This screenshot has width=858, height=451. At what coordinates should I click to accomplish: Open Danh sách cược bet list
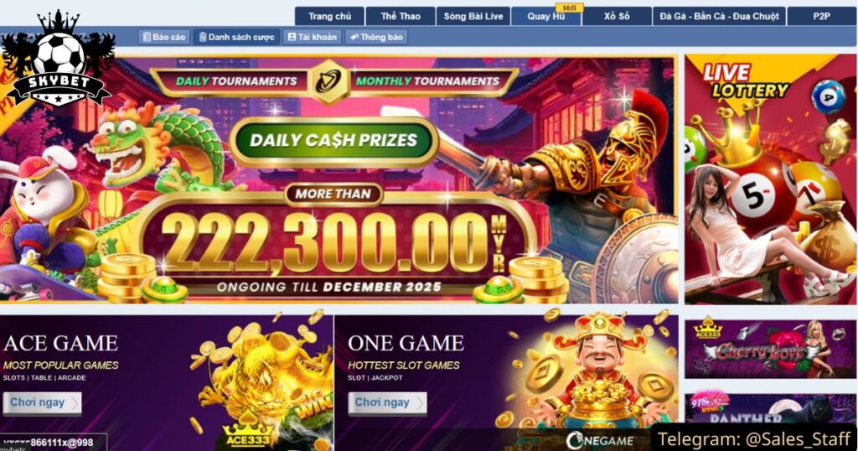point(236,37)
